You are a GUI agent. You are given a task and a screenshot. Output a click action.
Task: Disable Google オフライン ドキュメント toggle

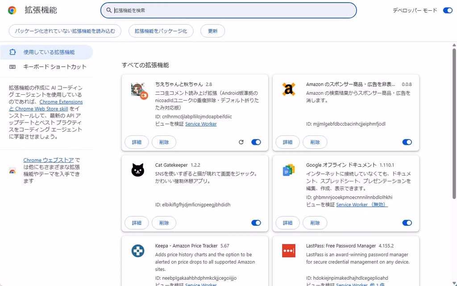pos(407,223)
